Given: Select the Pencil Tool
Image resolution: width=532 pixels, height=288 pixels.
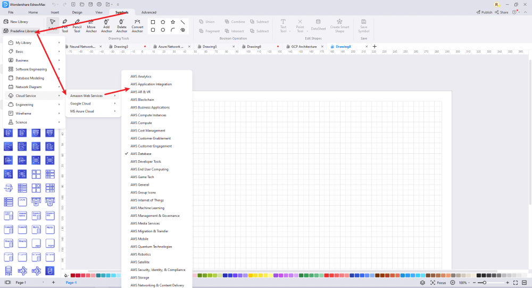Looking at the screenshot, I should pyautogui.click(x=77, y=25).
